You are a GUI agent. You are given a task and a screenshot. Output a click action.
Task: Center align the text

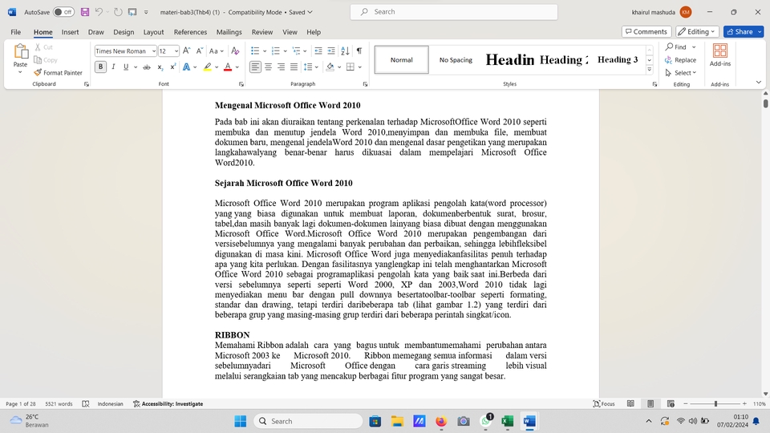pos(268,67)
